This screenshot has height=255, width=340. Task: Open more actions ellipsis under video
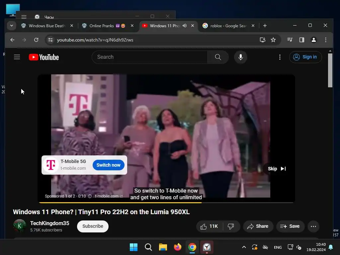[313, 226]
